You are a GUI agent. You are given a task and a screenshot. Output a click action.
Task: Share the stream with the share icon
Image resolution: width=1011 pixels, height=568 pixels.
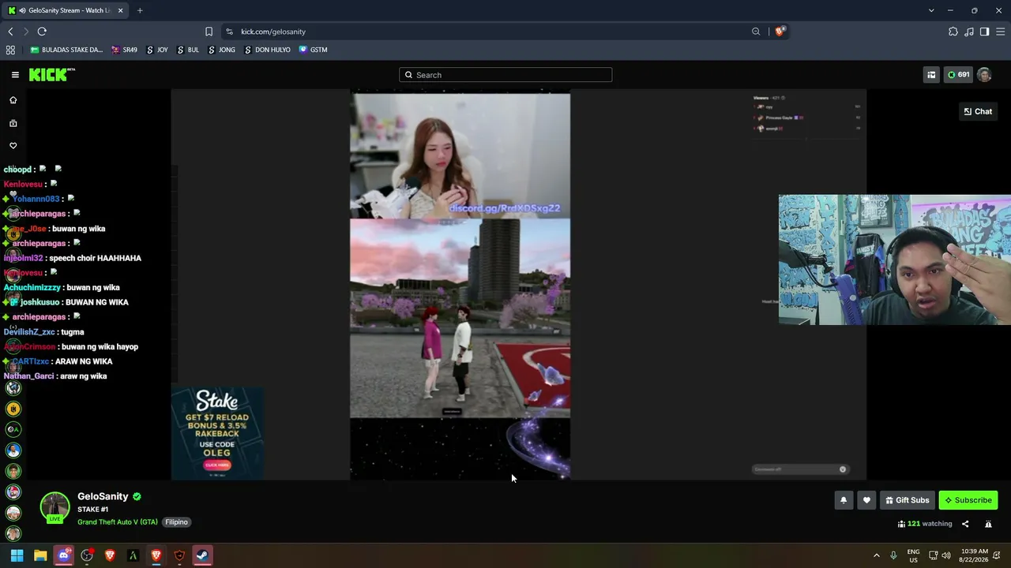pyautogui.click(x=965, y=524)
